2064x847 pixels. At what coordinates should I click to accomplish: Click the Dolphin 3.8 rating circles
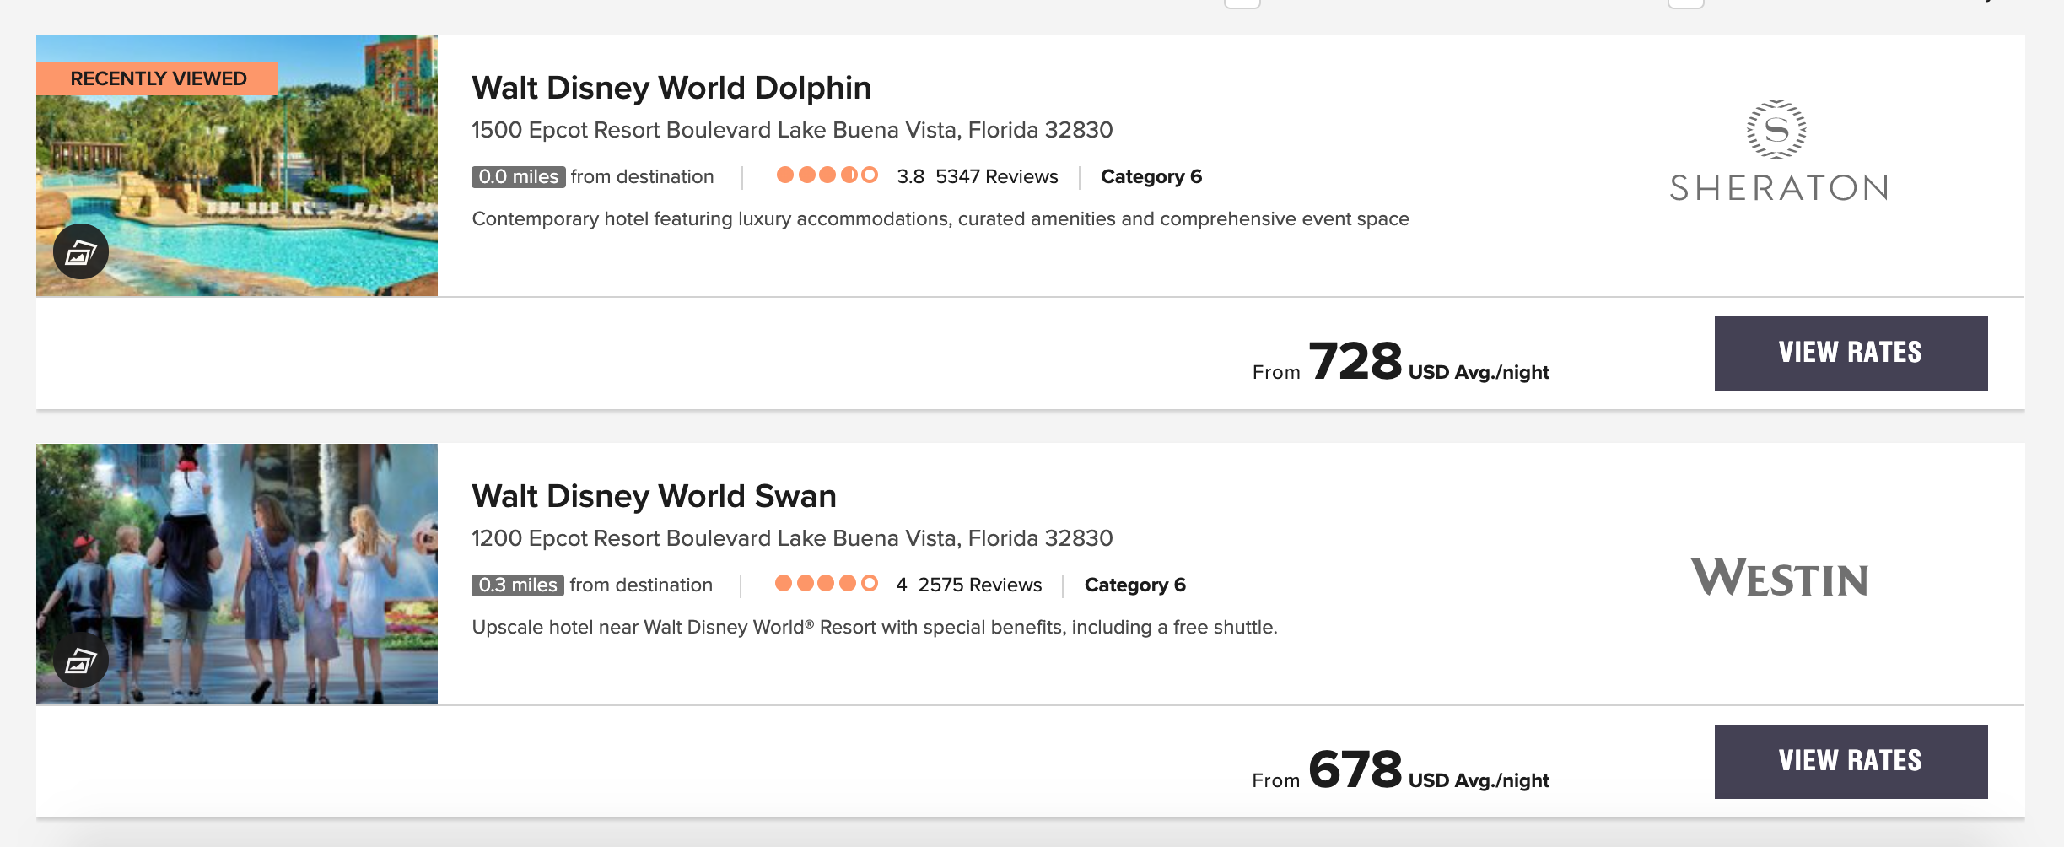pos(827,175)
